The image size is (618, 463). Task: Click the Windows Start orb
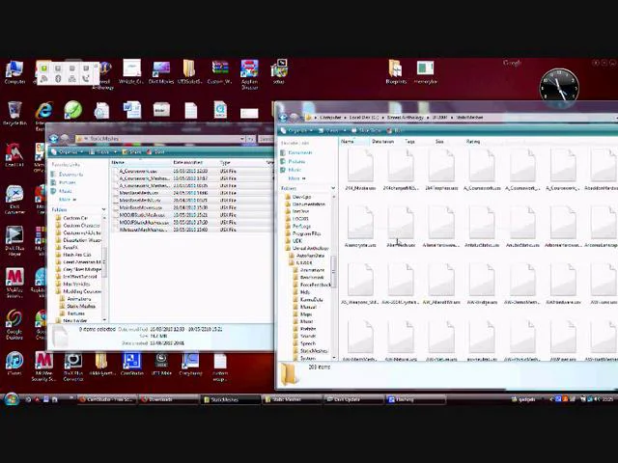[x=11, y=398]
